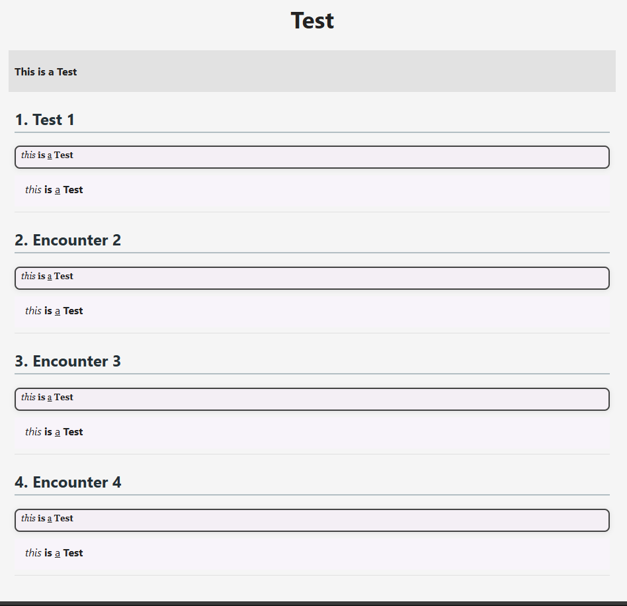Click the plain text block below Encounter 4 box
The image size is (627, 606).
coord(312,554)
